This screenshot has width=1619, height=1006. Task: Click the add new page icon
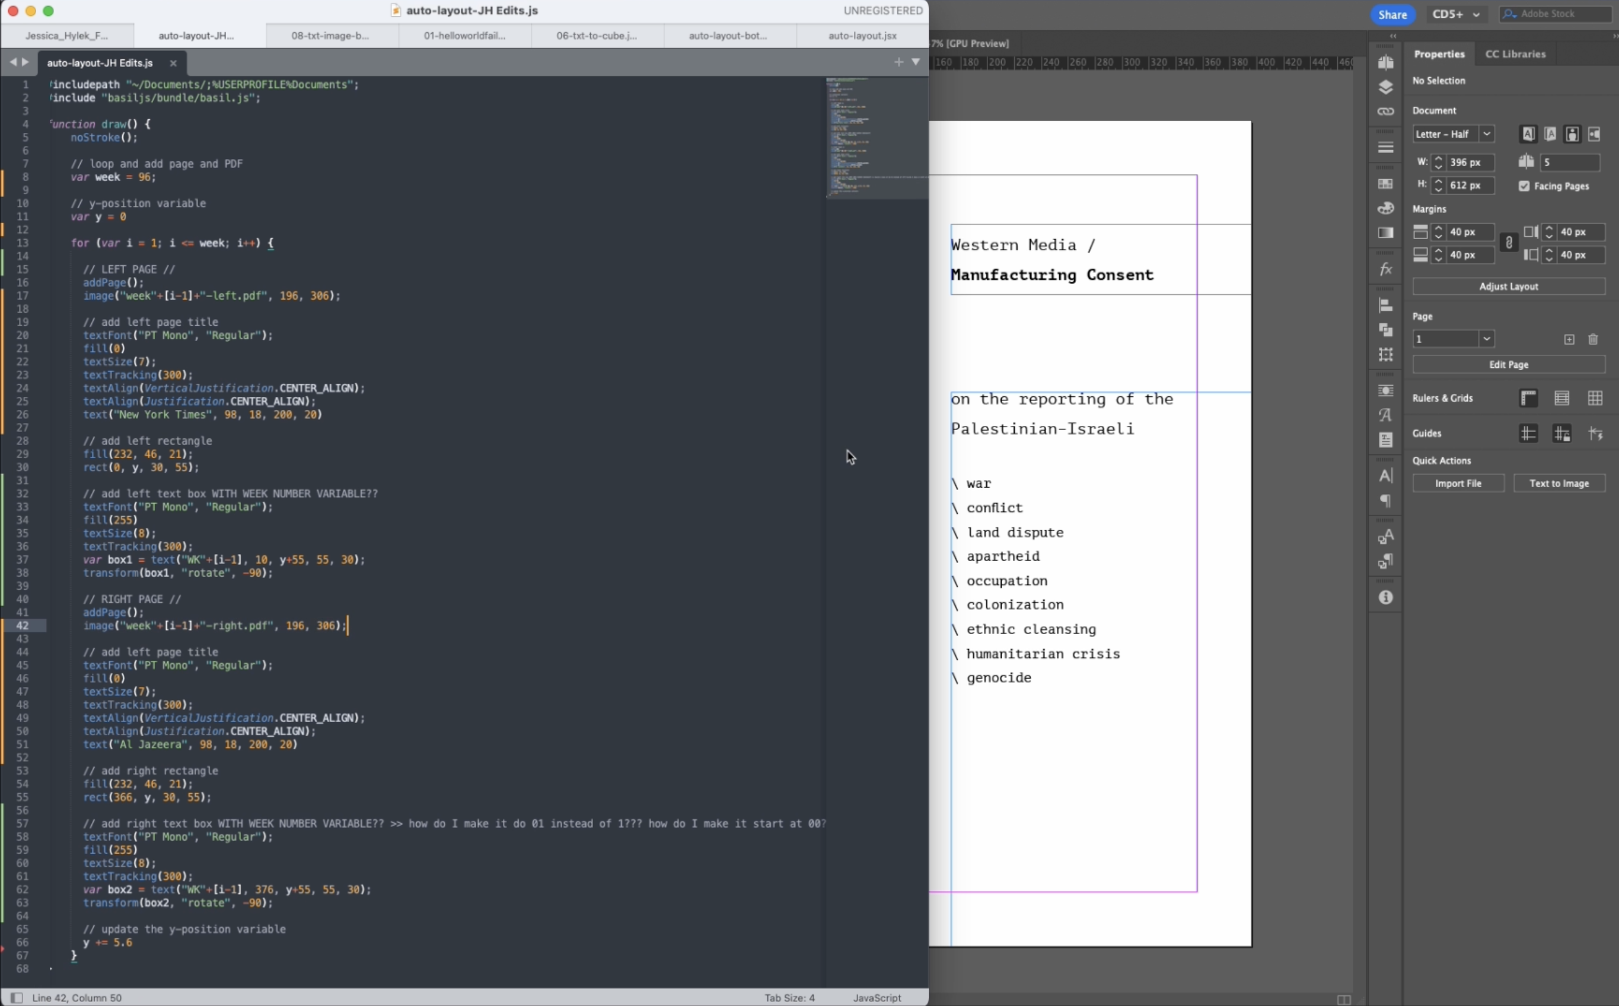[x=1569, y=339]
